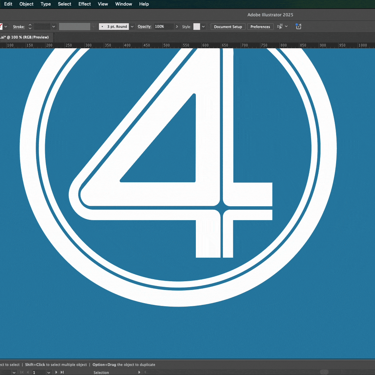Open the Help menu

(144, 4)
